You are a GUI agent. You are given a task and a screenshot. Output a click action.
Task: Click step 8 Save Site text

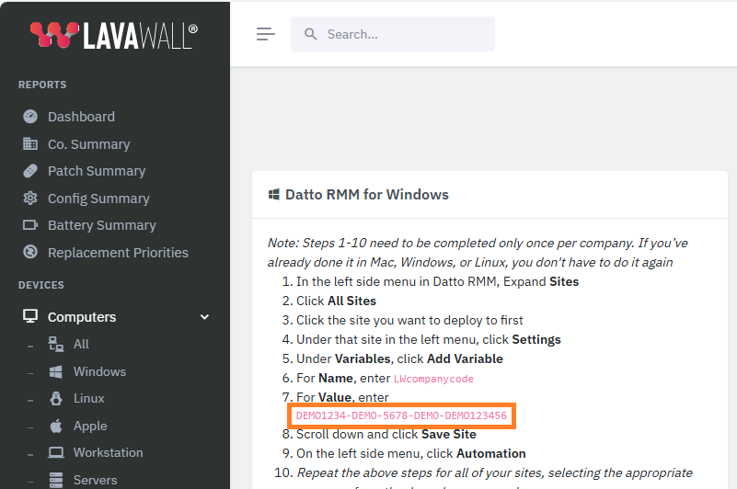[448, 434]
